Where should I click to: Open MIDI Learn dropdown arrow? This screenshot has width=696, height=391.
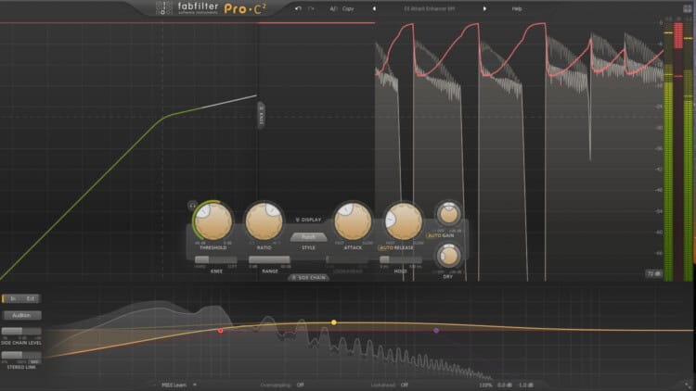[195, 385]
